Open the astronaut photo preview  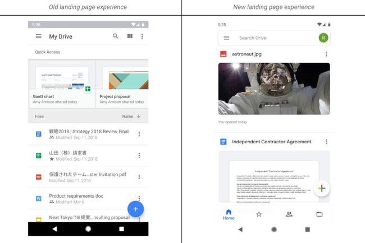click(274, 88)
